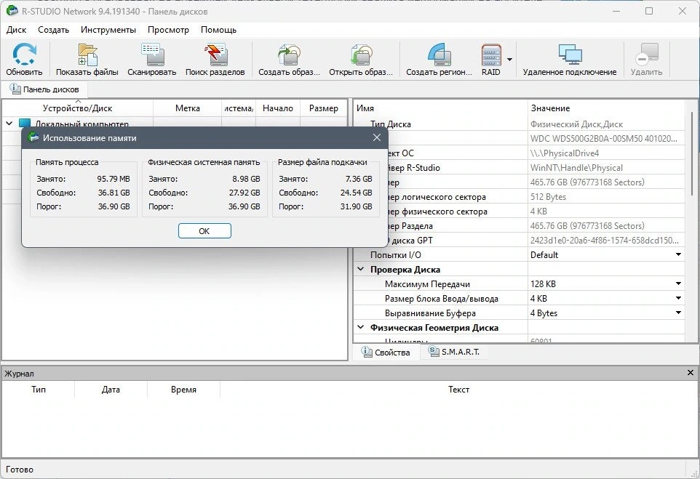The height and width of the screenshot is (479, 700).
Task: Open the Диск menu
Action: tap(17, 30)
